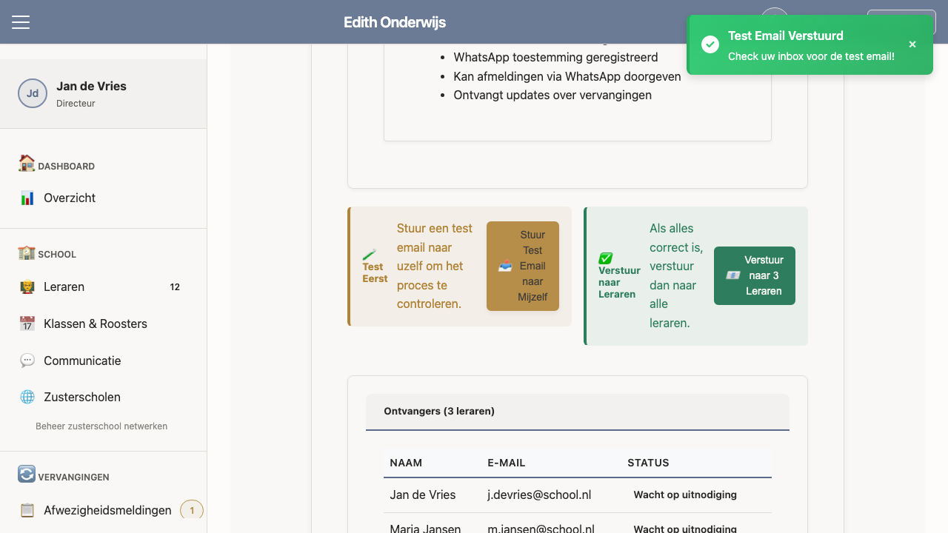The width and height of the screenshot is (948, 533).
Task: Click the STATUS column header
Action: click(x=648, y=463)
